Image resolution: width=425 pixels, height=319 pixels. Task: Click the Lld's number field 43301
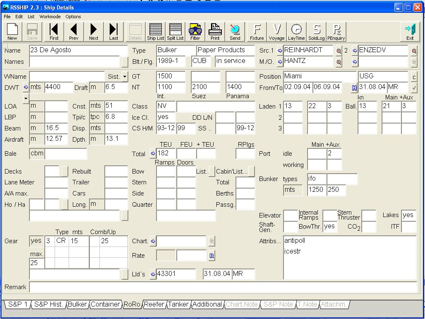point(176,274)
